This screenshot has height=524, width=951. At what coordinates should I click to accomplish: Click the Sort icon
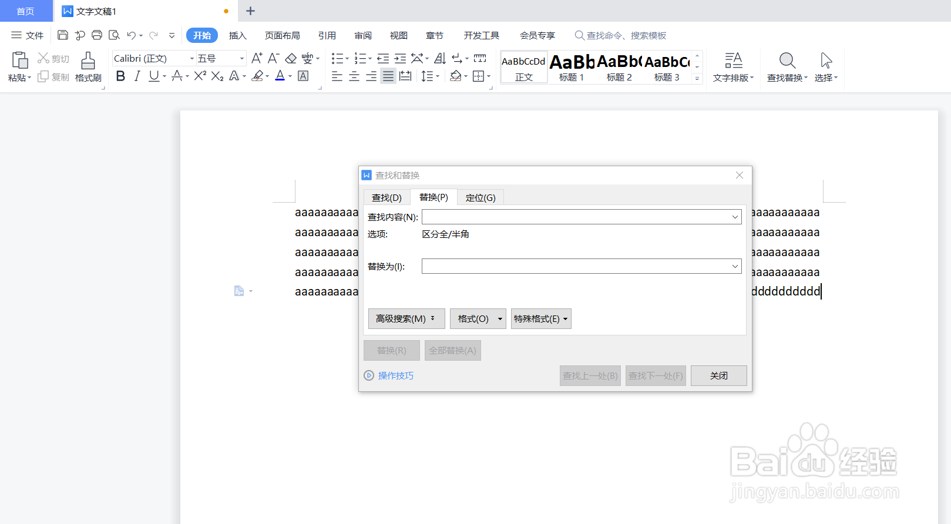pos(440,58)
